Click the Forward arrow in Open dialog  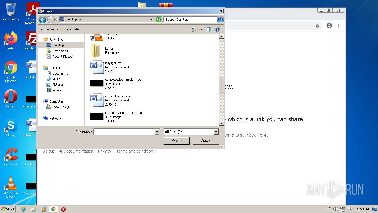point(51,20)
